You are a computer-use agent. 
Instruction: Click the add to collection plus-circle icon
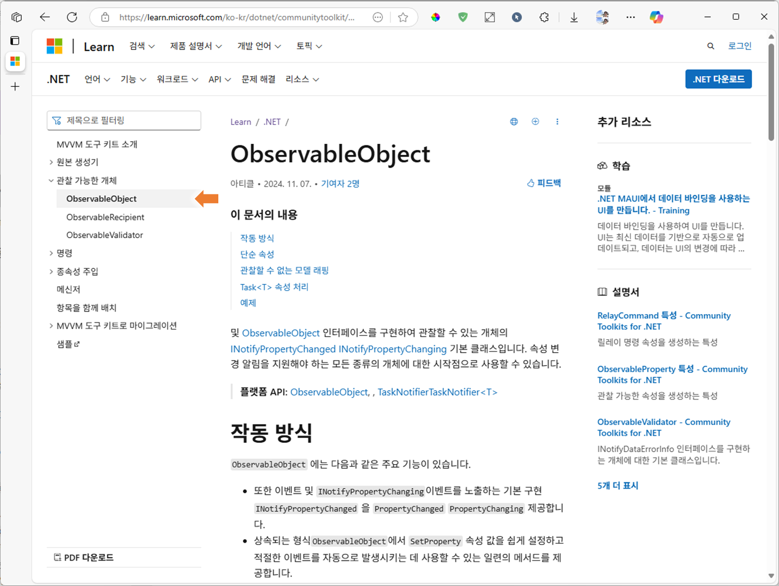click(535, 121)
